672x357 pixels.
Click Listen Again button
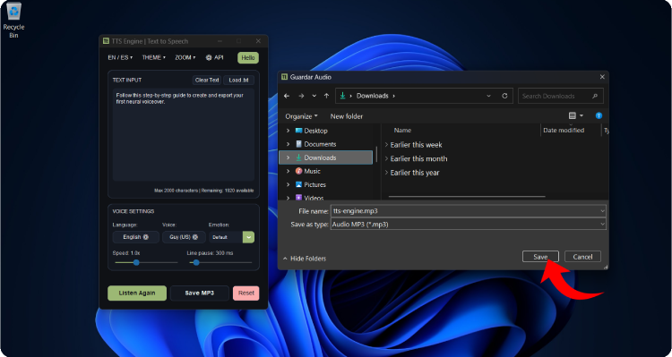(137, 293)
